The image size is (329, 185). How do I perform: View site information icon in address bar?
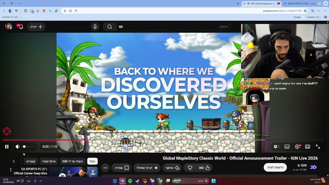(x=305, y=11)
